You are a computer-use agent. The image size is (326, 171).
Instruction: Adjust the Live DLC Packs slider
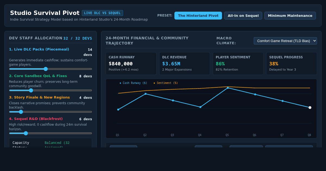(x=51, y=69)
